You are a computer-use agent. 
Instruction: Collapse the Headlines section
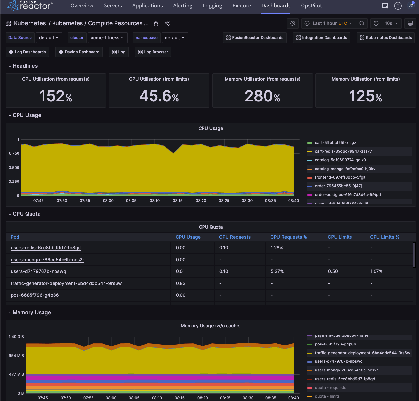25,66
